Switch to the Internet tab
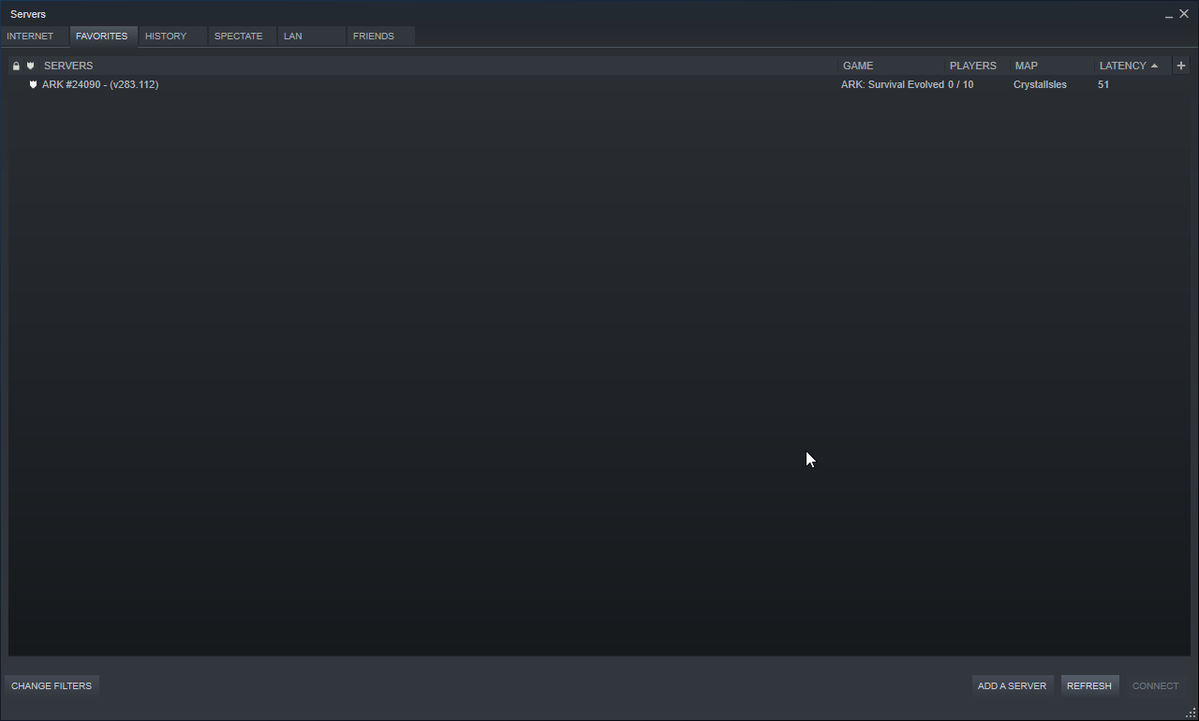Image resolution: width=1199 pixels, height=721 pixels. coord(30,36)
